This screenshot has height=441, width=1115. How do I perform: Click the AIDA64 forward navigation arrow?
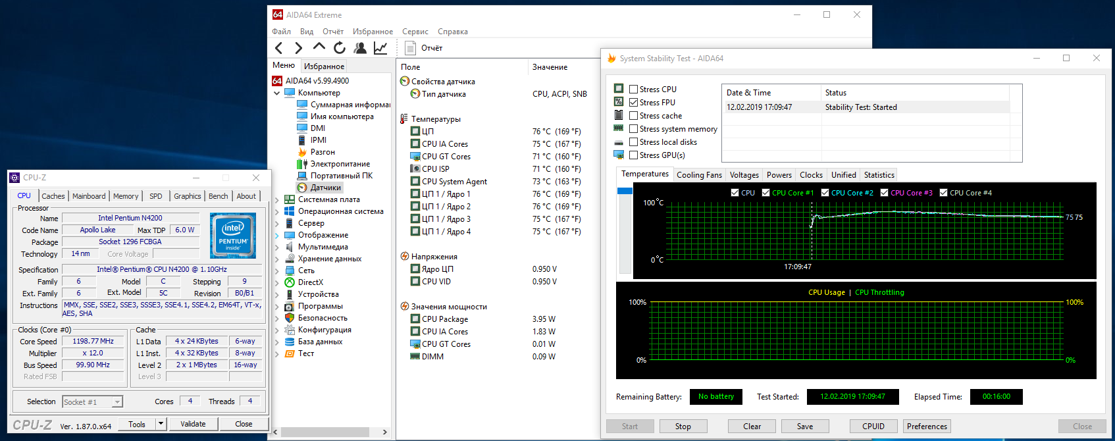298,48
